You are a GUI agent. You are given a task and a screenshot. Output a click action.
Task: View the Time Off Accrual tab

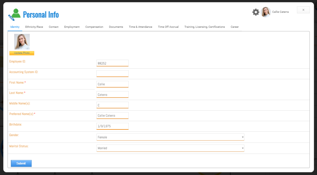168,27
